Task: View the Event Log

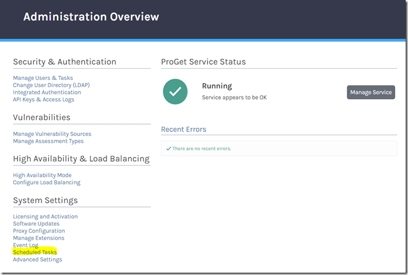Action: tap(25, 245)
